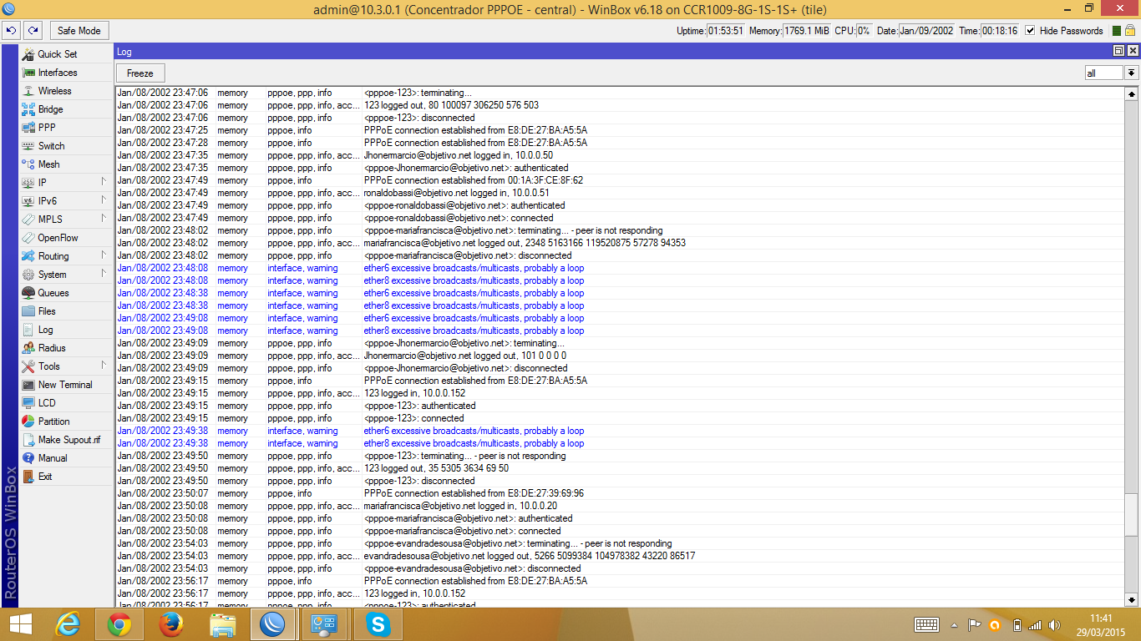Image resolution: width=1141 pixels, height=641 pixels.
Task: Click the Time field showing 00:18:16
Action: [x=1001, y=31]
